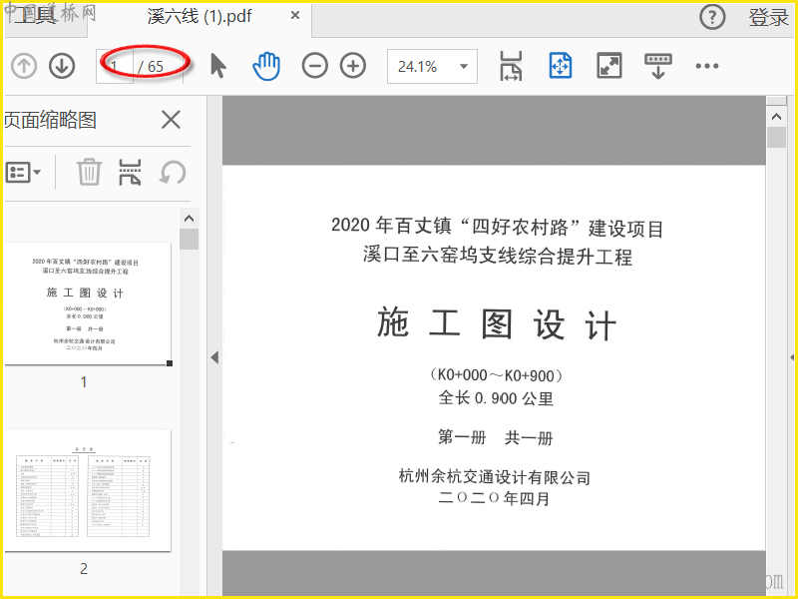Collapse the left navigation pane arrow
798x599 pixels.
pyautogui.click(x=214, y=357)
